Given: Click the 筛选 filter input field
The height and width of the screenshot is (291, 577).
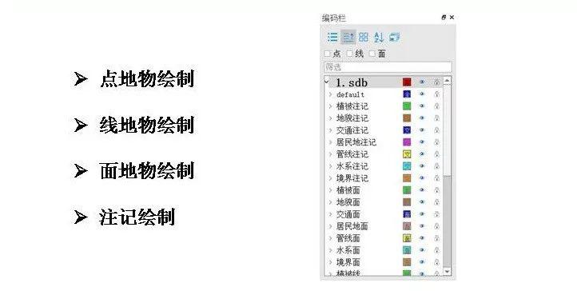Looking at the screenshot, I should coord(388,67).
